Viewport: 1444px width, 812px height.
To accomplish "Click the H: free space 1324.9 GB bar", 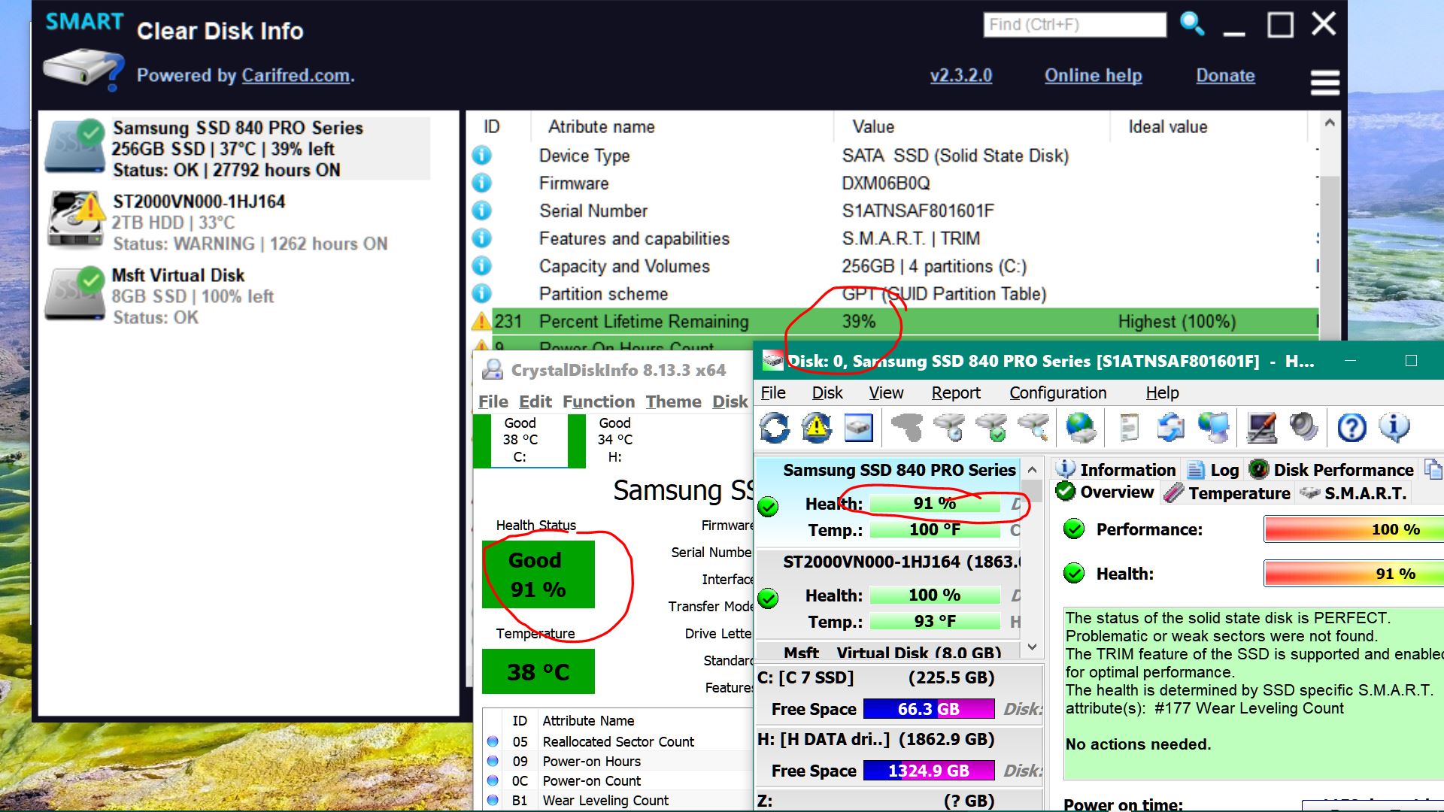I will 929,771.
